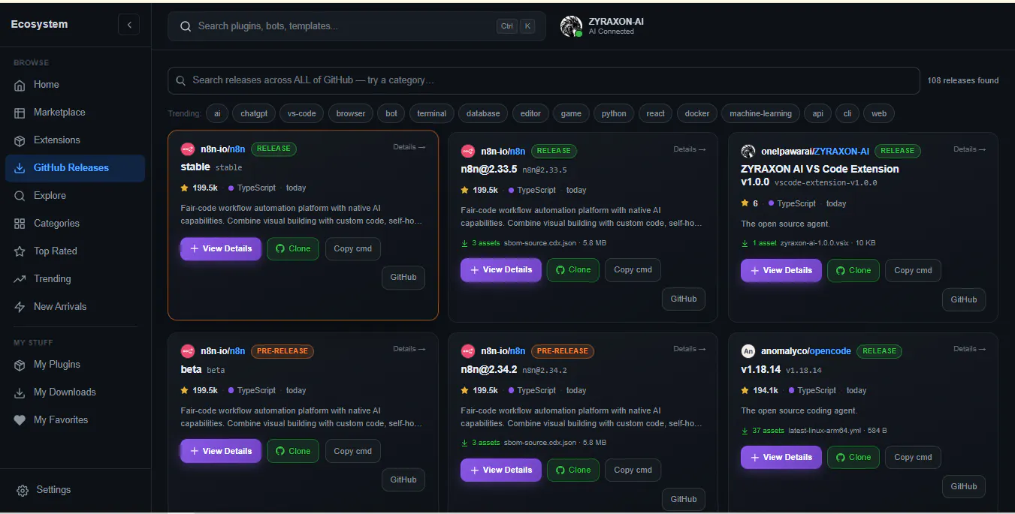Screen dimensions: 1015x514
Task: Select the 'ai' trending tag
Action: coord(217,113)
